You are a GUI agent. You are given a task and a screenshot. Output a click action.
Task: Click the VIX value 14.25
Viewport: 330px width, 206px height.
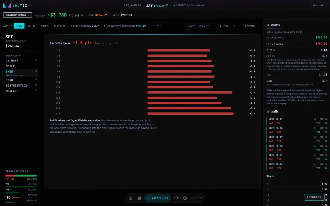coord(323,74)
